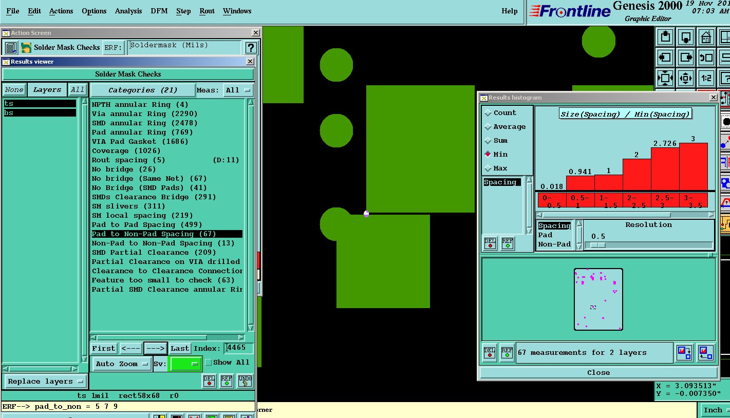Screen dimensions: 730x418
Task: Click DEL icon under histogram Spacing list
Action: 490,243
